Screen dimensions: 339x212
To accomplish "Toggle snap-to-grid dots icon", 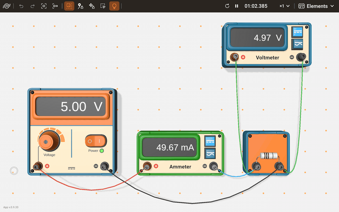I will 69,6.
